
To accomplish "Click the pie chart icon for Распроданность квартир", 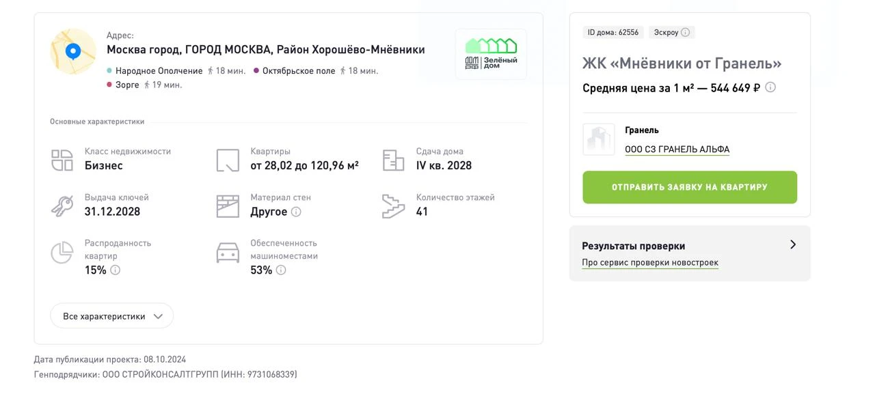I will pos(62,253).
